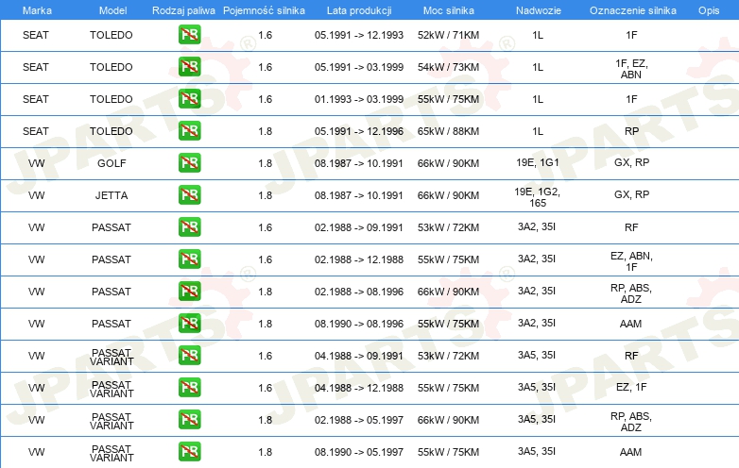Click the production dates 05.1991 -> 12.1996
Image resolution: width=739 pixels, height=468 pixels.
[359, 131]
